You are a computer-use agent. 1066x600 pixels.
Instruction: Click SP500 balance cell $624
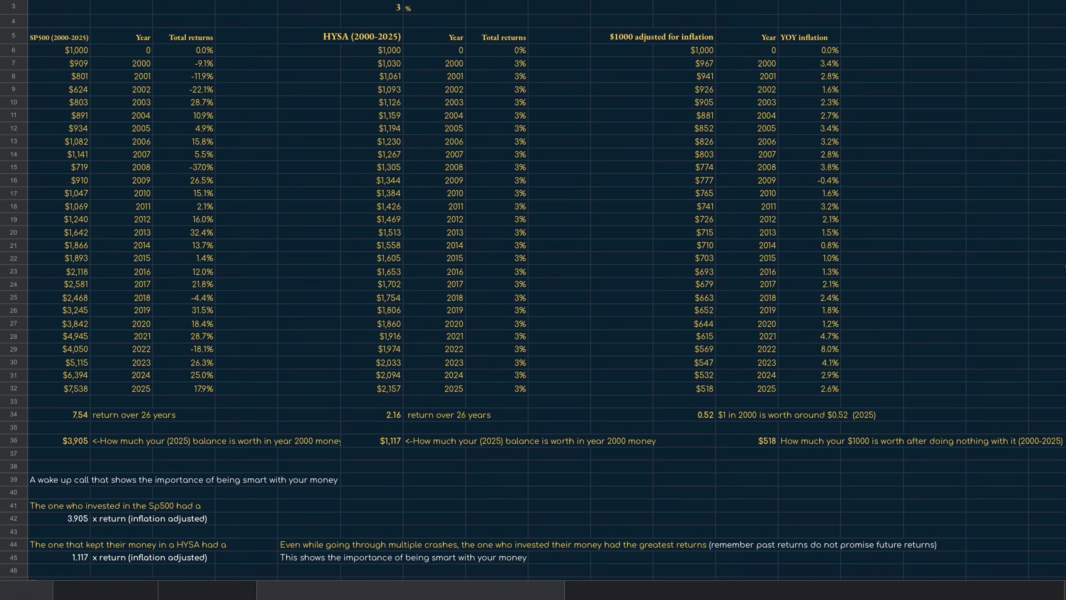point(59,89)
